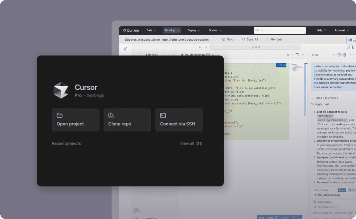
Task: Open the Account dropdown
Action: coord(342,30)
